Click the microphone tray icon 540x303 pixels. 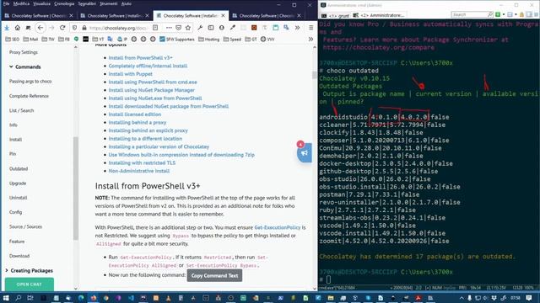coord(469,298)
